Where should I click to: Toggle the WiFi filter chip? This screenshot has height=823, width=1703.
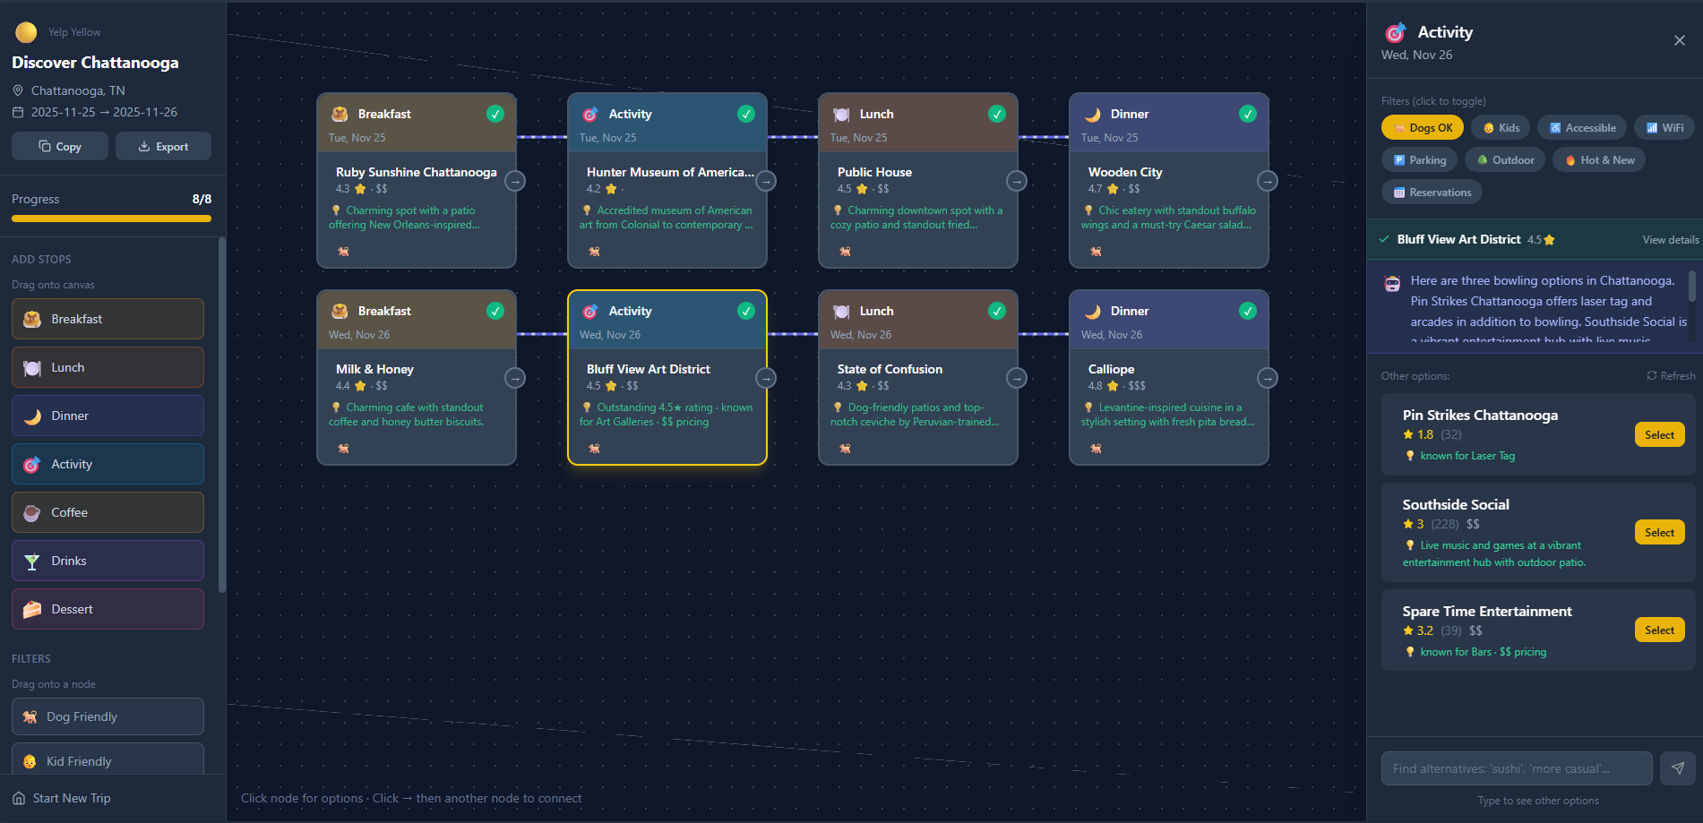pyautogui.click(x=1664, y=128)
